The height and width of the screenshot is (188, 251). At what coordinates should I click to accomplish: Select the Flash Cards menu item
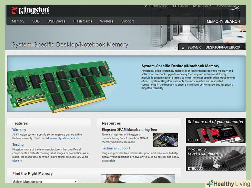[83, 21]
